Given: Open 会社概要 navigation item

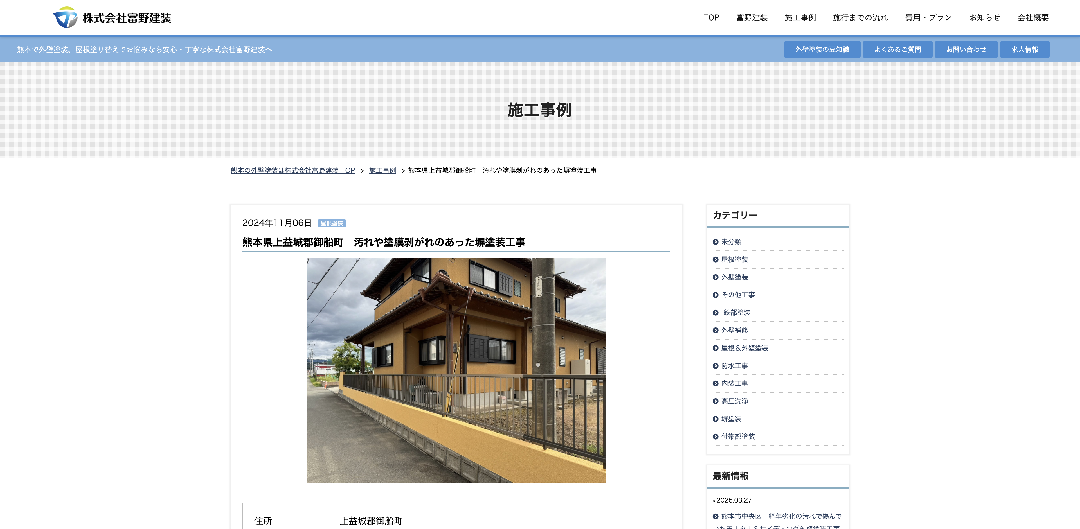Looking at the screenshot, I should [1033, 18].
